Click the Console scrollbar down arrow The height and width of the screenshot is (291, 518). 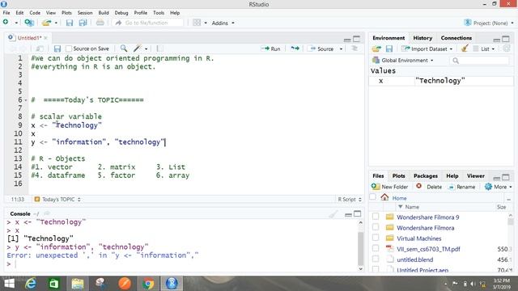(x=360, y=268)
